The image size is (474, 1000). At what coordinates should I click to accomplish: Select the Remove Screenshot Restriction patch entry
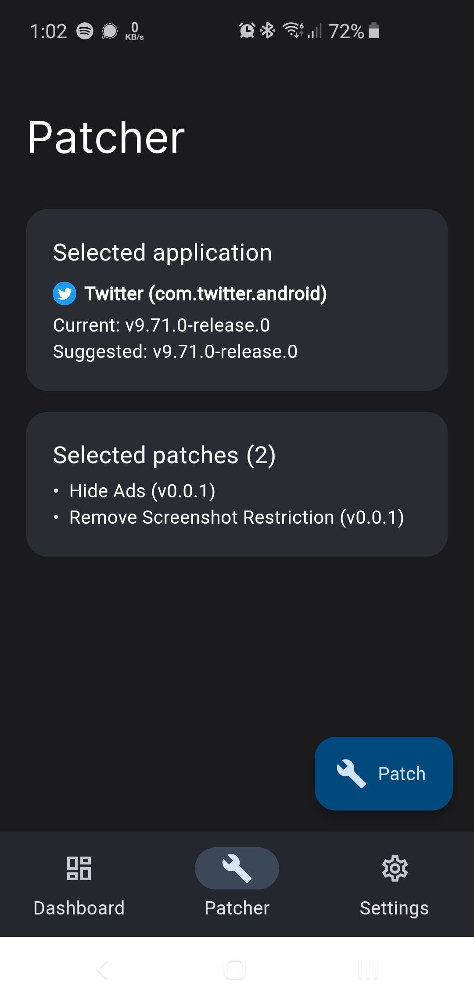[237, 517]
